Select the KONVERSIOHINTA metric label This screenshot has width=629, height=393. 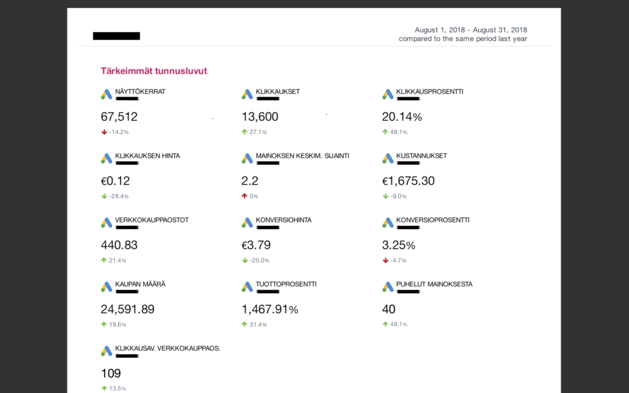click(284, 220)
